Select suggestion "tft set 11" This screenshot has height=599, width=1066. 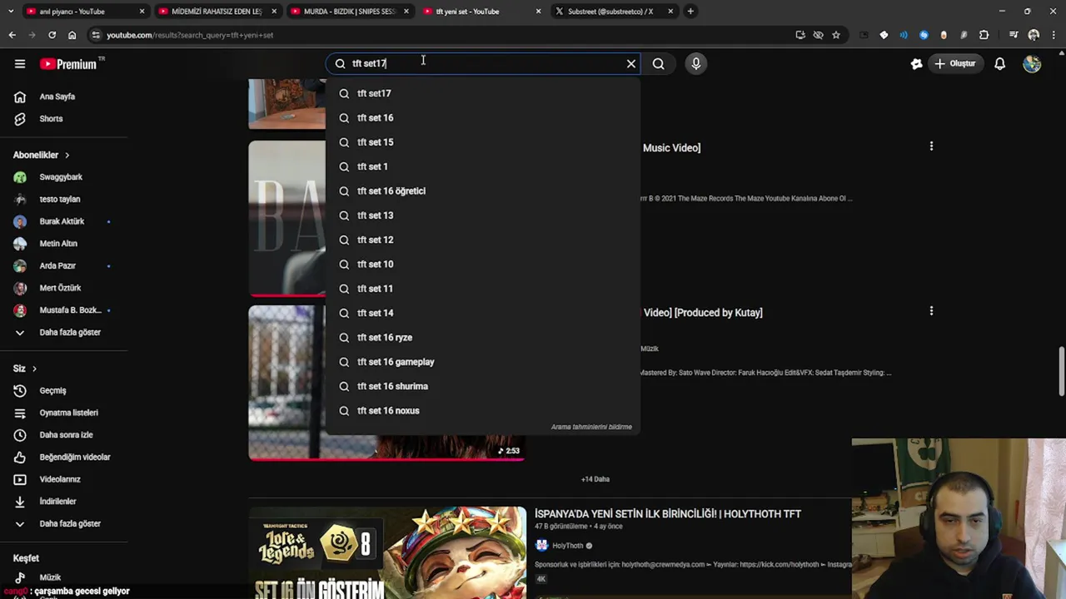(x=482, y=289)
